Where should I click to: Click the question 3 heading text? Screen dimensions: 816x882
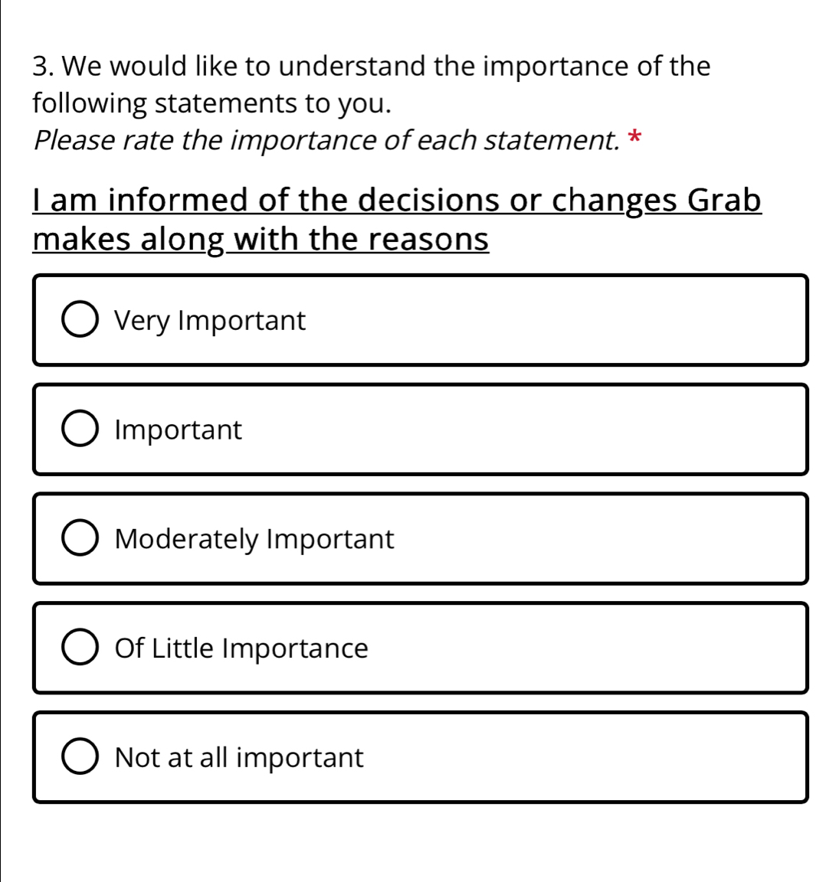pos(372,67)
